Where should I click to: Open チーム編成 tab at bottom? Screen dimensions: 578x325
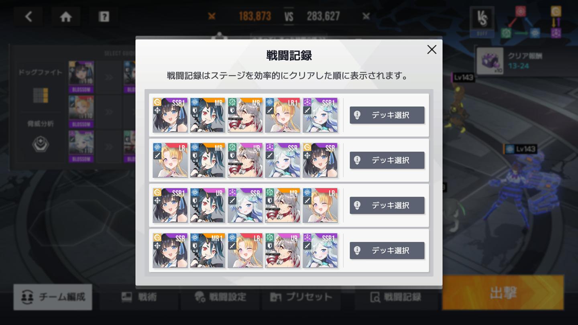(53, 297)
